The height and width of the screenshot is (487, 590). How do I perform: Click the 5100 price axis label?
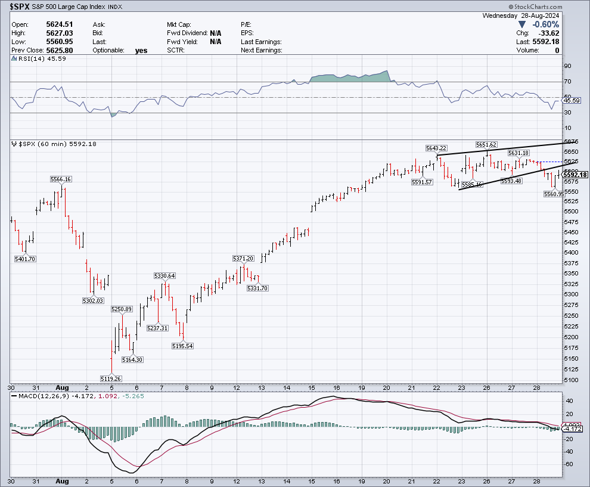pos(571,380)
